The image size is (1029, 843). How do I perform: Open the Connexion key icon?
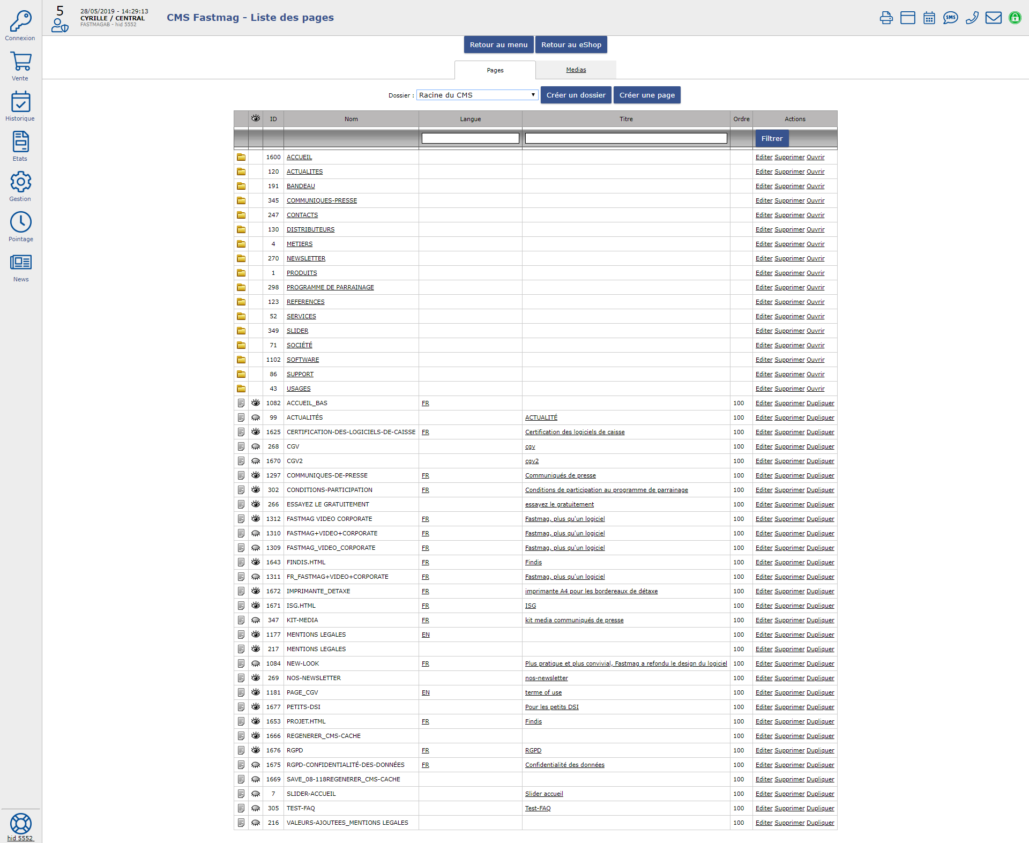click(x=20, y=21)
